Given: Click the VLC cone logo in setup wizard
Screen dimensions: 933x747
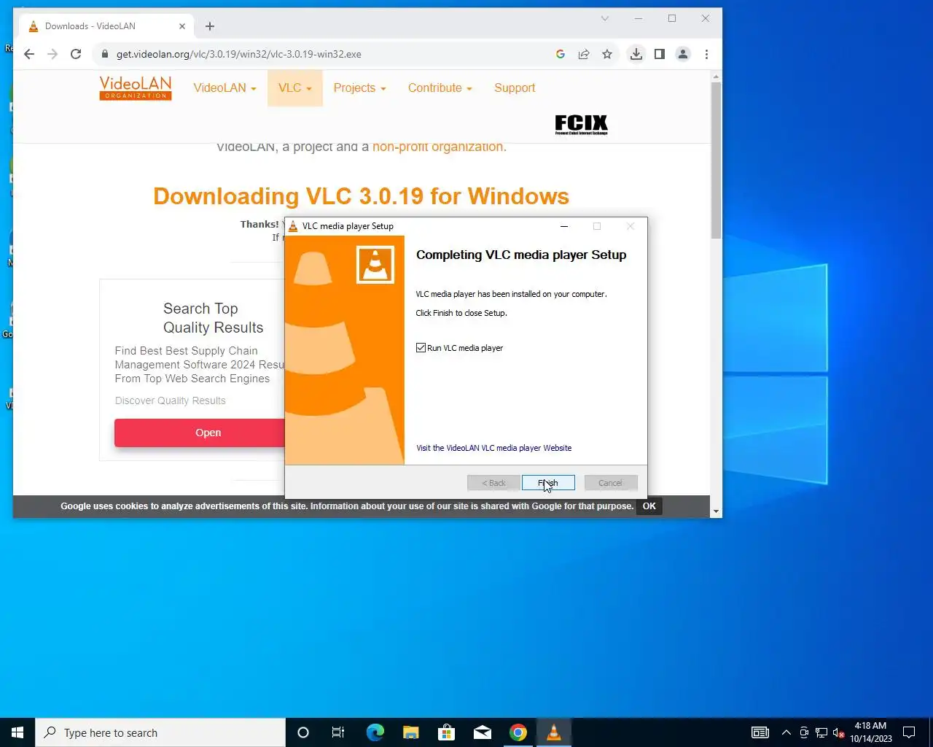Looking at the screenshot, I should (375, 264).
